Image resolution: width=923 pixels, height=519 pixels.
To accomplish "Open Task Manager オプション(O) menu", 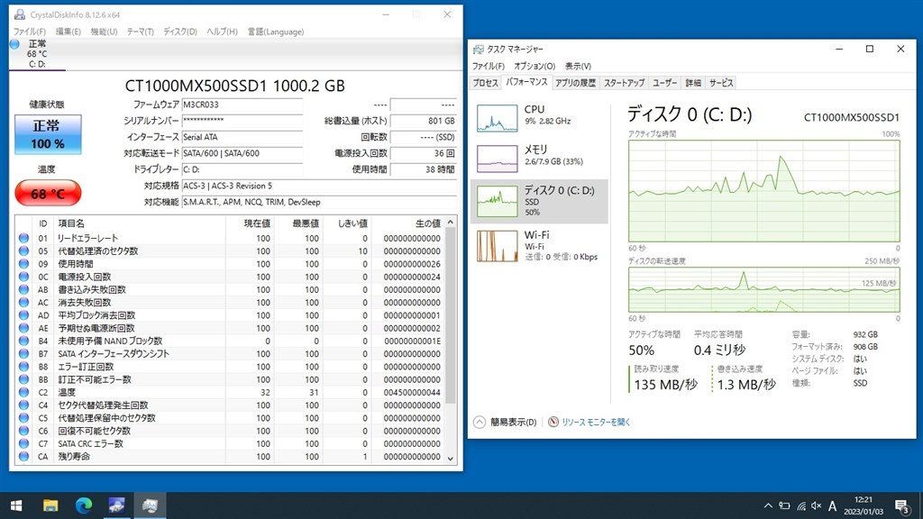I will click(x=535, y=66).
